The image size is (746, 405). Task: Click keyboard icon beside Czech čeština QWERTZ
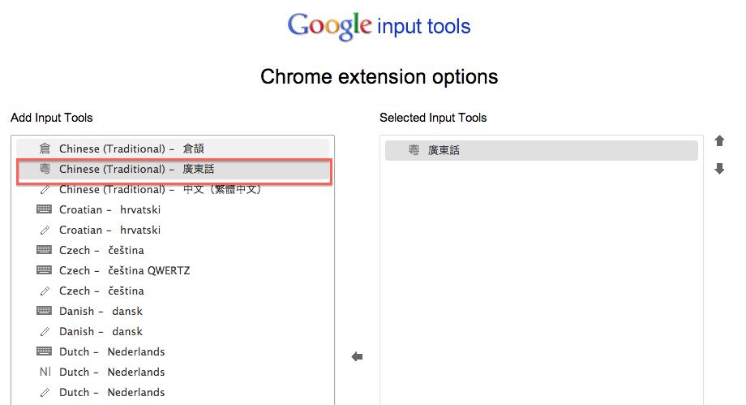45,270
